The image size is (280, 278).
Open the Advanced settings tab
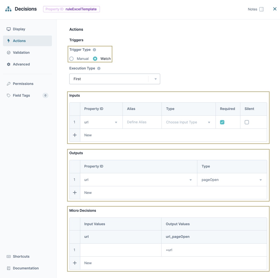(27, 64)
